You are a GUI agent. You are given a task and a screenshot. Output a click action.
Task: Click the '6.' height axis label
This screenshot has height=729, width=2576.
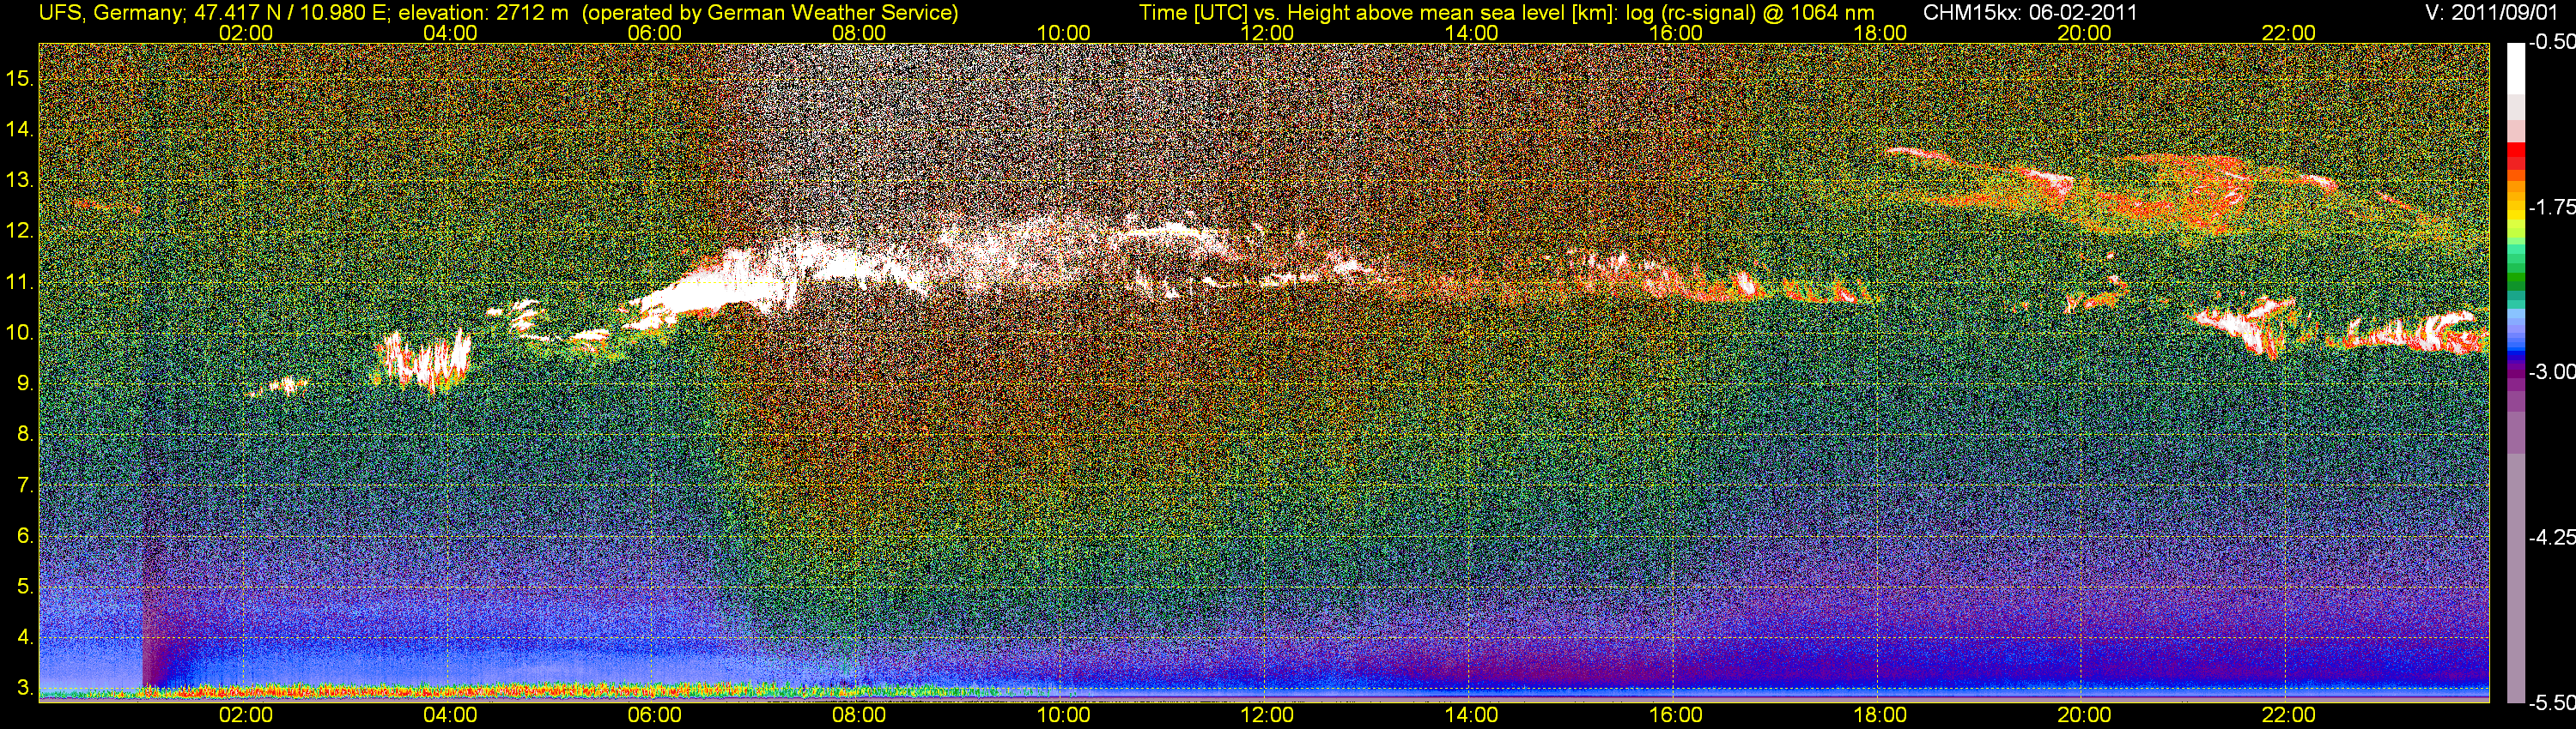point(26,536)
